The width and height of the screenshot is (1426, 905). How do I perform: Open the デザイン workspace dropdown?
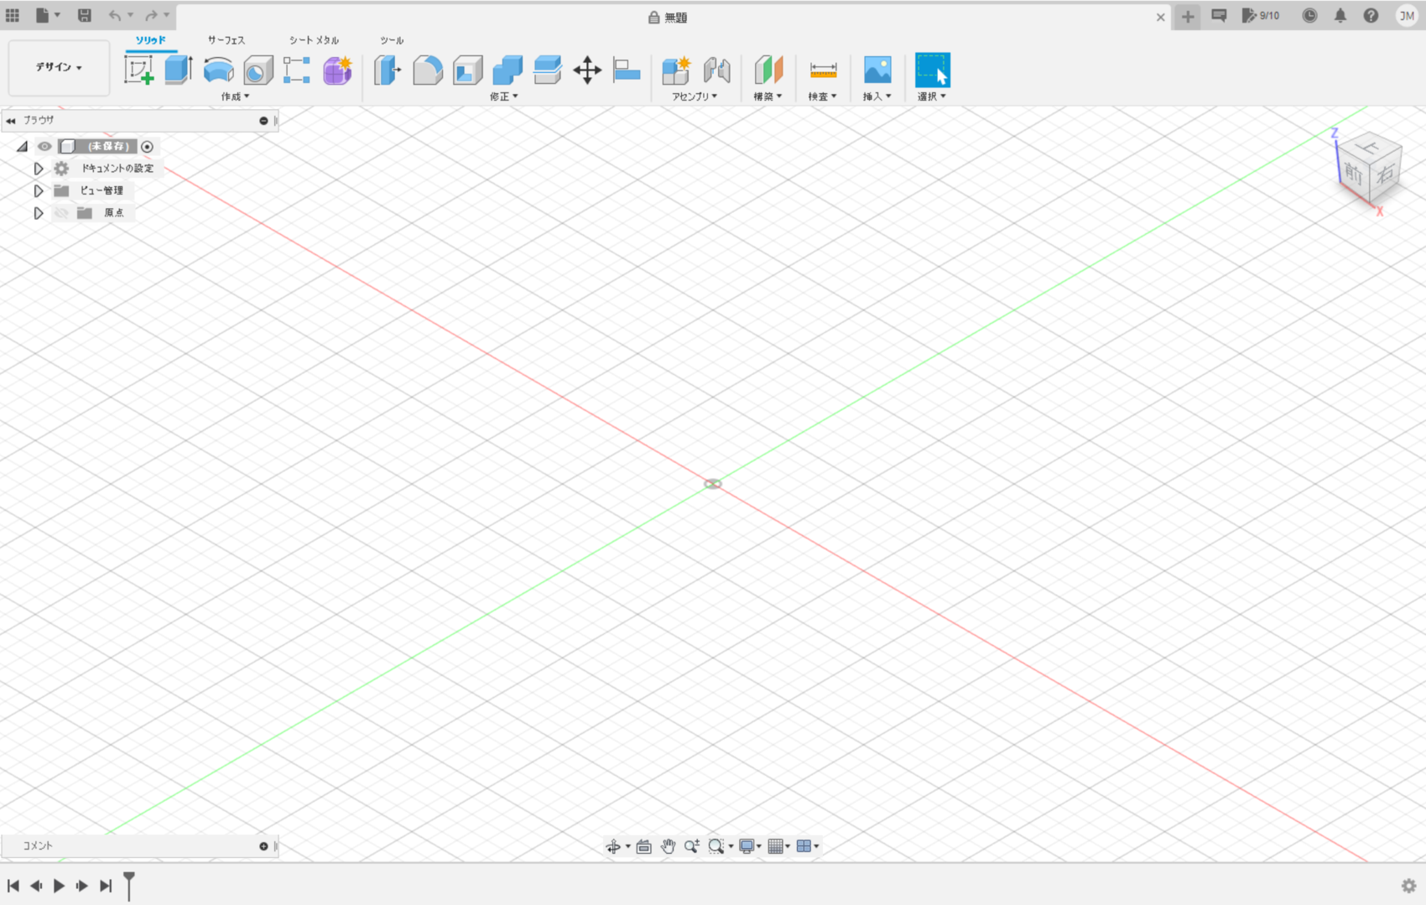(59, 67)
